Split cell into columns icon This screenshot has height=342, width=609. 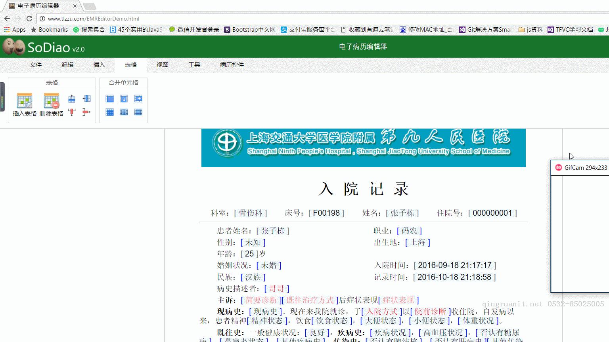(x=124, y=112)
